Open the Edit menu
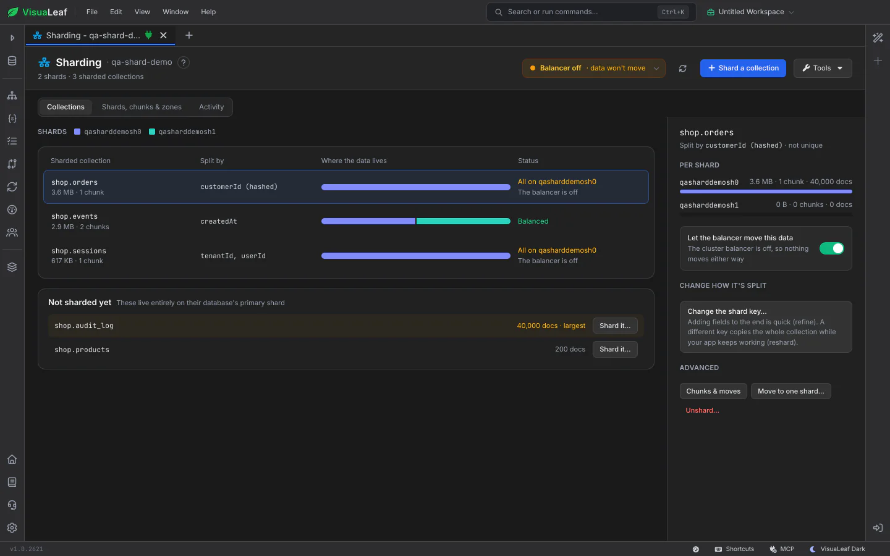Viewport: 890px width, 556px height. point(116,12)
